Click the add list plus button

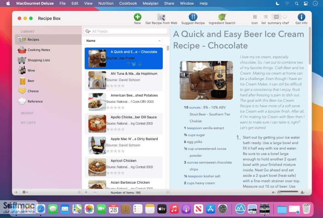click(16, 192)
